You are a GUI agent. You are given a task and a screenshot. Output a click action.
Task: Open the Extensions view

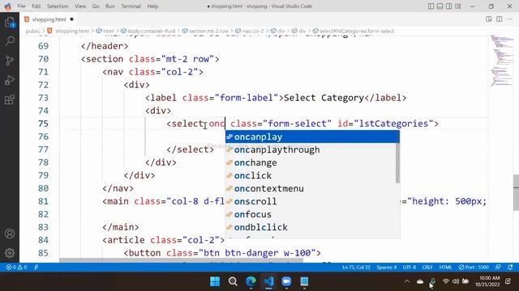10,99
